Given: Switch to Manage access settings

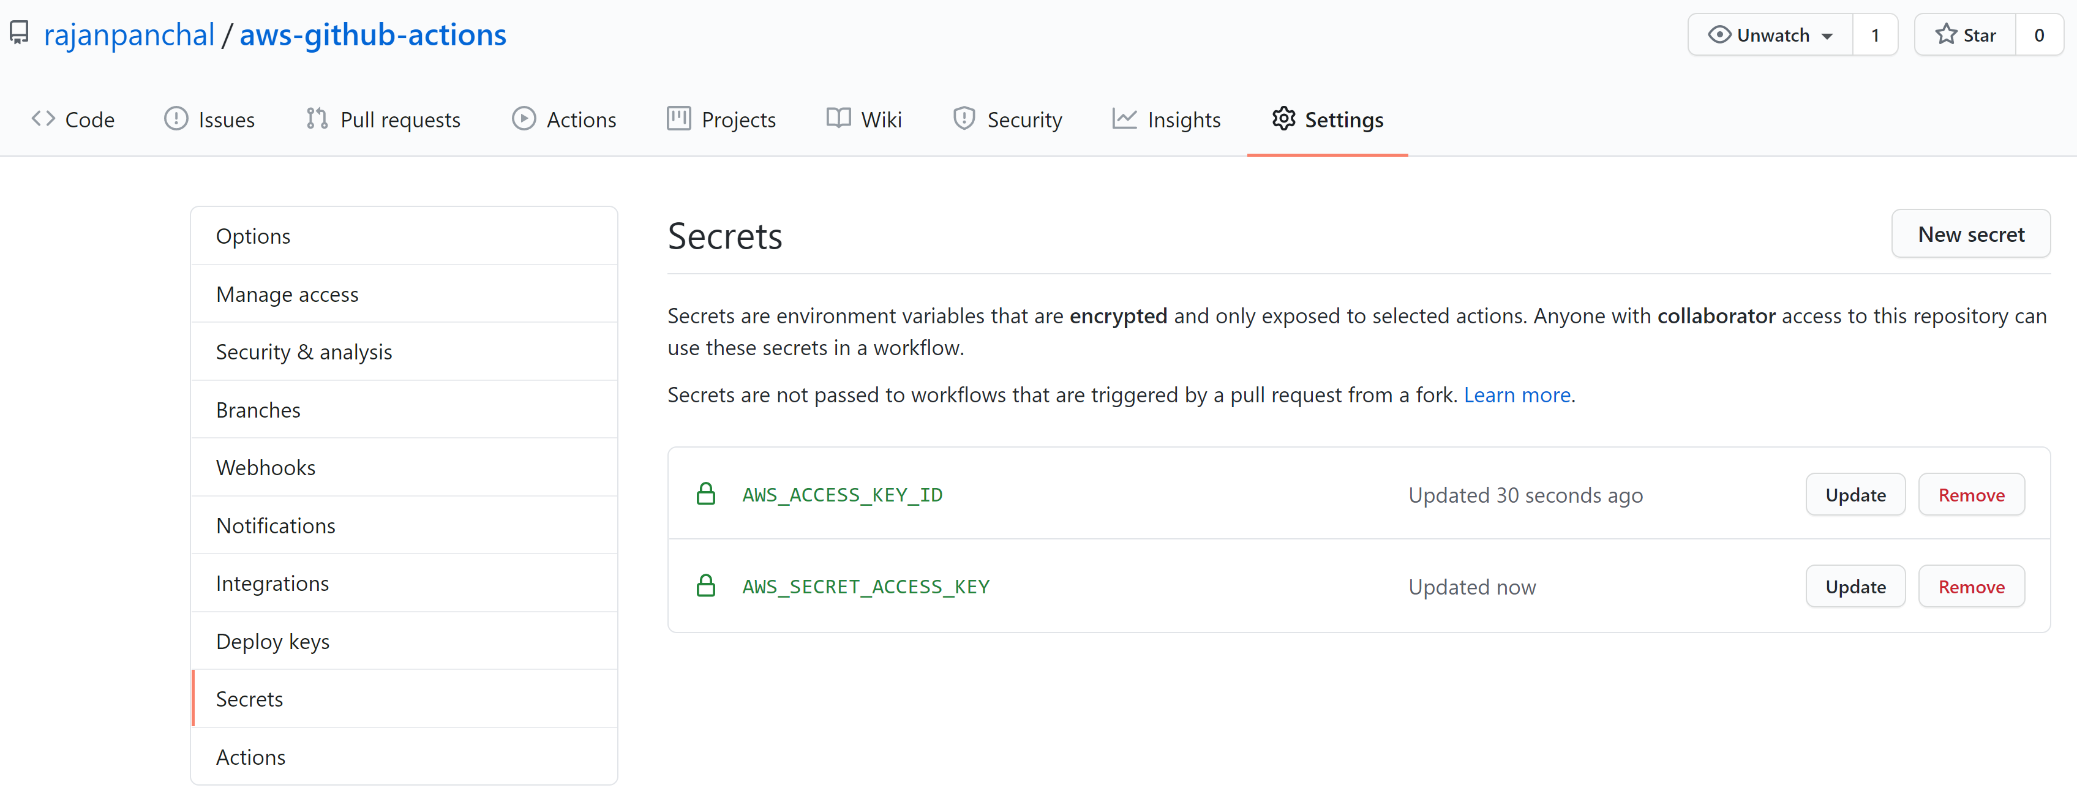Looking at the screenshot, I should point(287,293).
